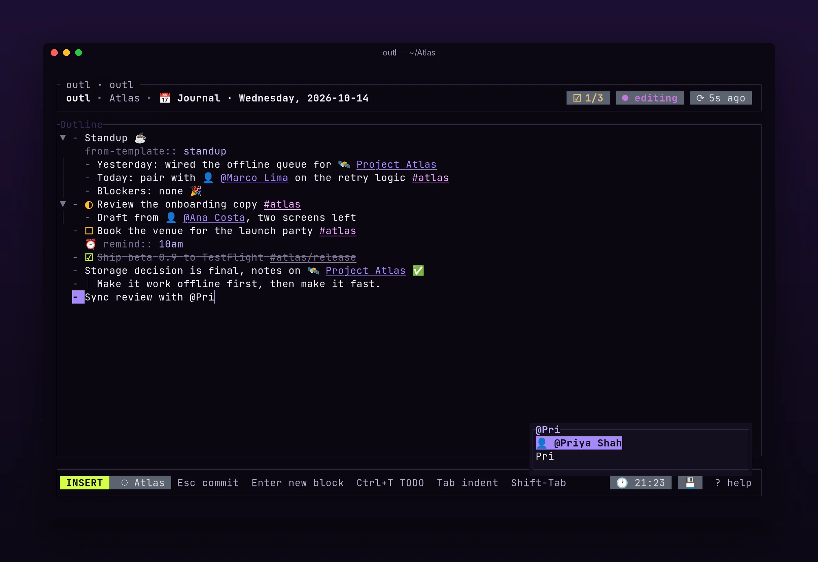Open the @Marco Lima mention
This screenshot has height=562, width=818.
pyautogui.click(x=254, y=178)
